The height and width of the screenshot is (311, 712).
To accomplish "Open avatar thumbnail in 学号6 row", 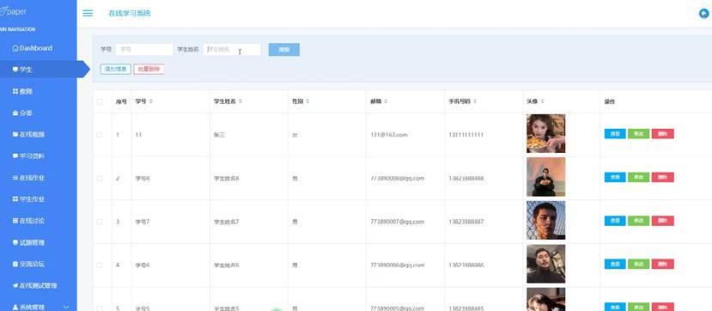I will coord(545,264).
